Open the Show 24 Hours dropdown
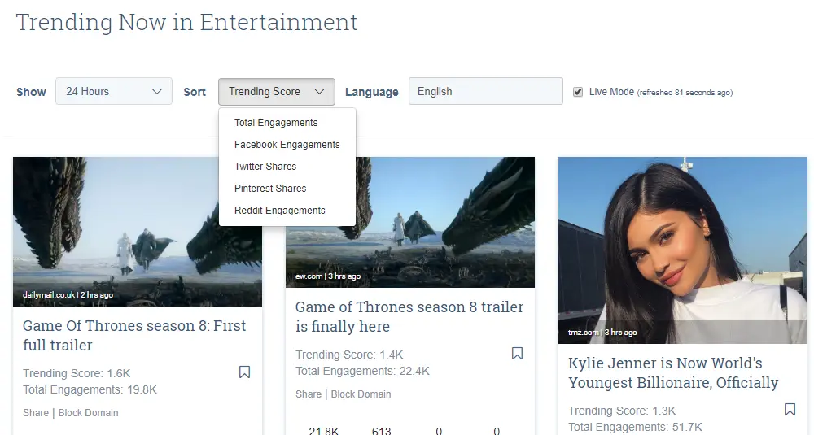Screen dimensions: 814x435 coord(114,92)
